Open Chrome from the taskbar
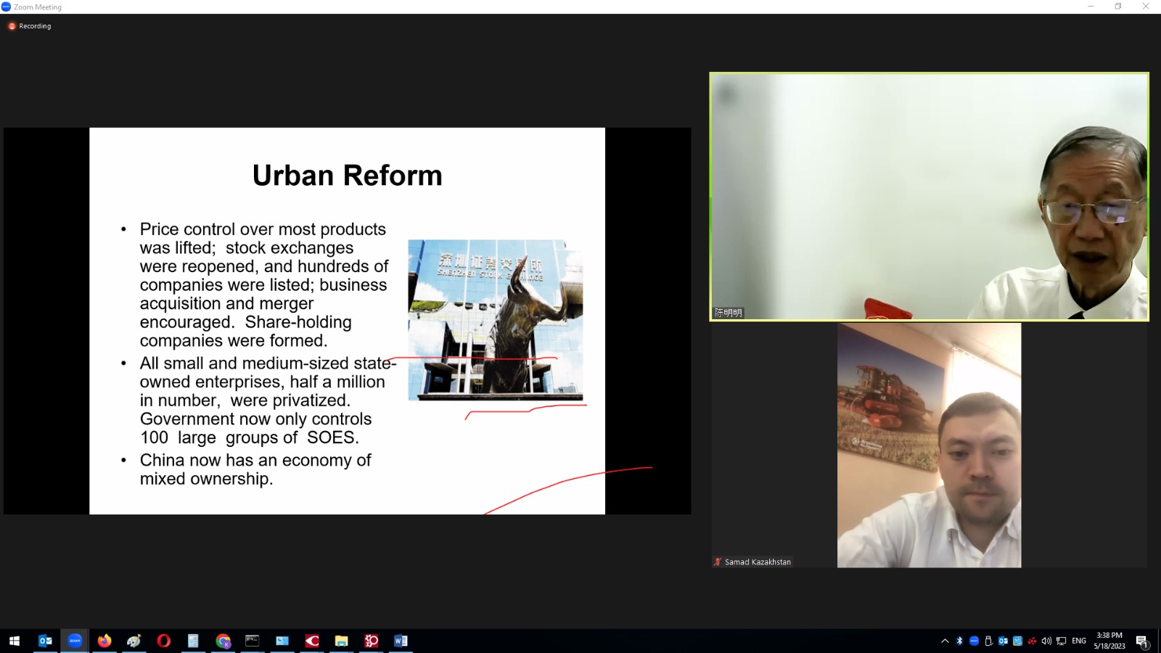Image resolution: width=1161 pixels, height=653 pixels. point(223,641)
